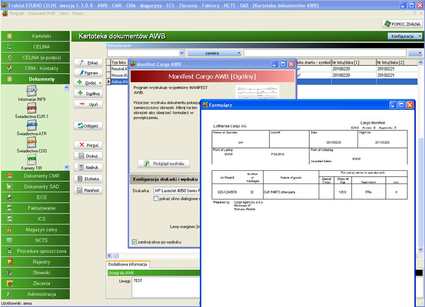425x307 pixels.
Task: Open the 'zawiera' condition dropdown
Action: pyautogui.click(x=215, y=53)
